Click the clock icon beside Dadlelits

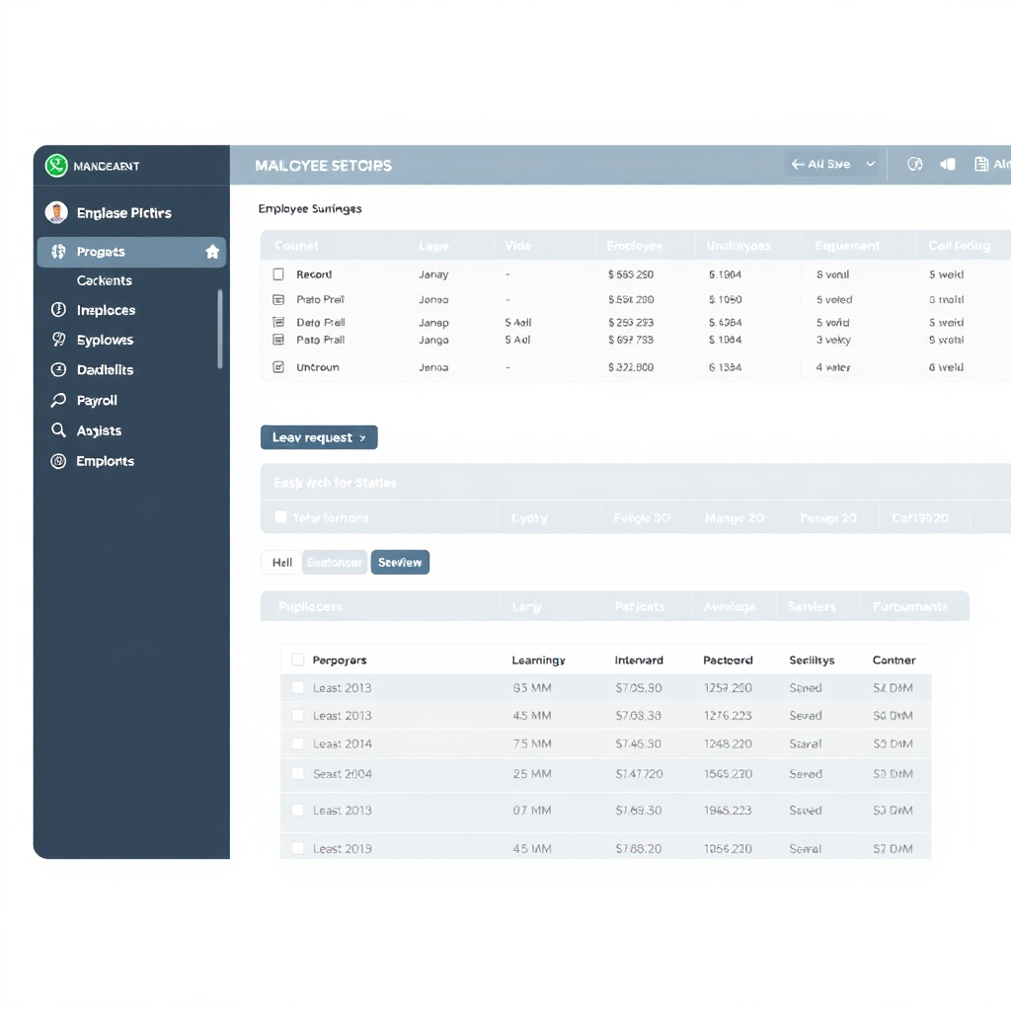57,370
